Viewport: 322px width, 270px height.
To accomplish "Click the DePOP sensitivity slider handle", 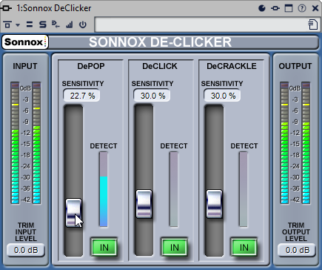I will coord(73,213).
